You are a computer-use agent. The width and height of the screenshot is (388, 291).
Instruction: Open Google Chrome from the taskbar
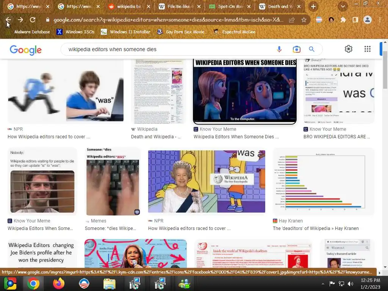[x=33, y=283]
